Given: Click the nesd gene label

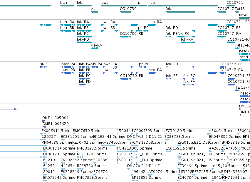Looking at the screenshot, I should click(x=243, y=15).
